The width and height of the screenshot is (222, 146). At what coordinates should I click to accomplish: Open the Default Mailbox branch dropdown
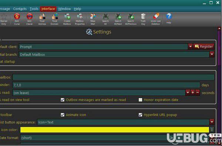coord(212,54)
